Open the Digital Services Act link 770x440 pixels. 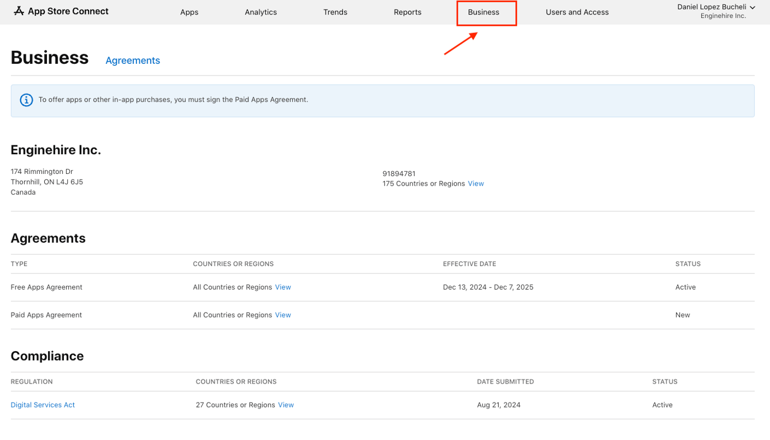click(43, 405)
